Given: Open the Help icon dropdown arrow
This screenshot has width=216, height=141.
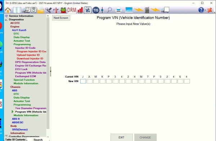Looking at the screenshot, I should (x=205, y=10).
